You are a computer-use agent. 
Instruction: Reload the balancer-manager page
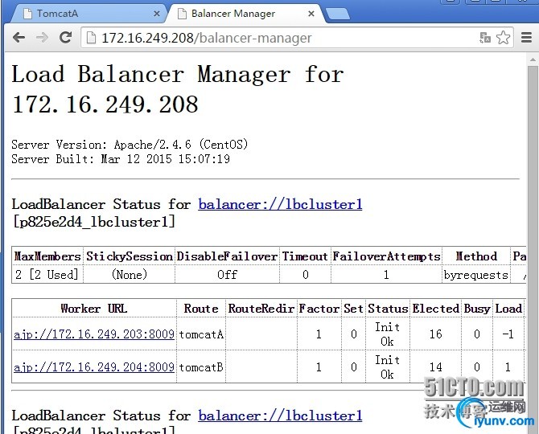pyautogui.click(x=65, y=37)
